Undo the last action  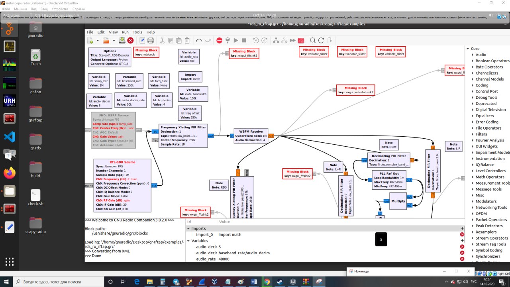(199, 40)
